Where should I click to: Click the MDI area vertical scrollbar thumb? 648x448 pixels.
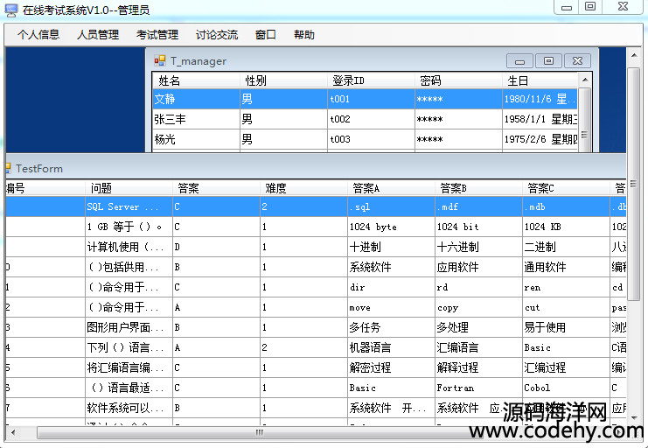coord(633,184)
